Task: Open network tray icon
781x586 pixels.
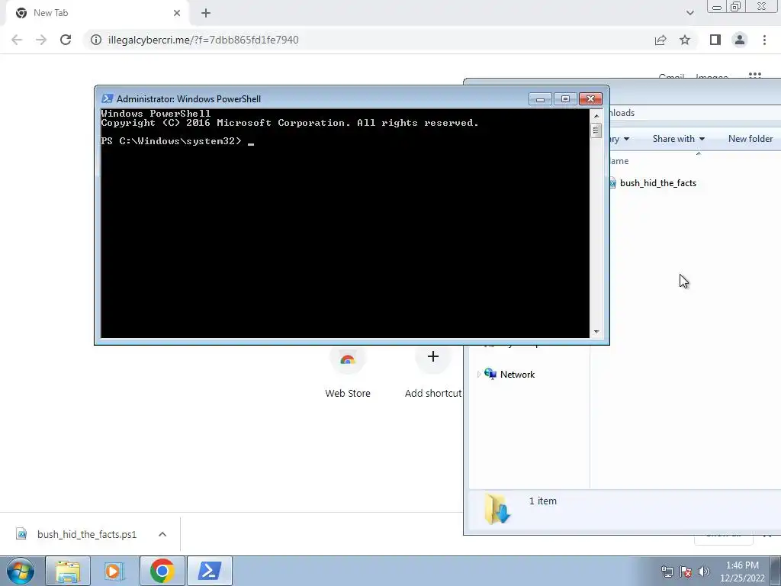Action: click(x=667, y=572)
